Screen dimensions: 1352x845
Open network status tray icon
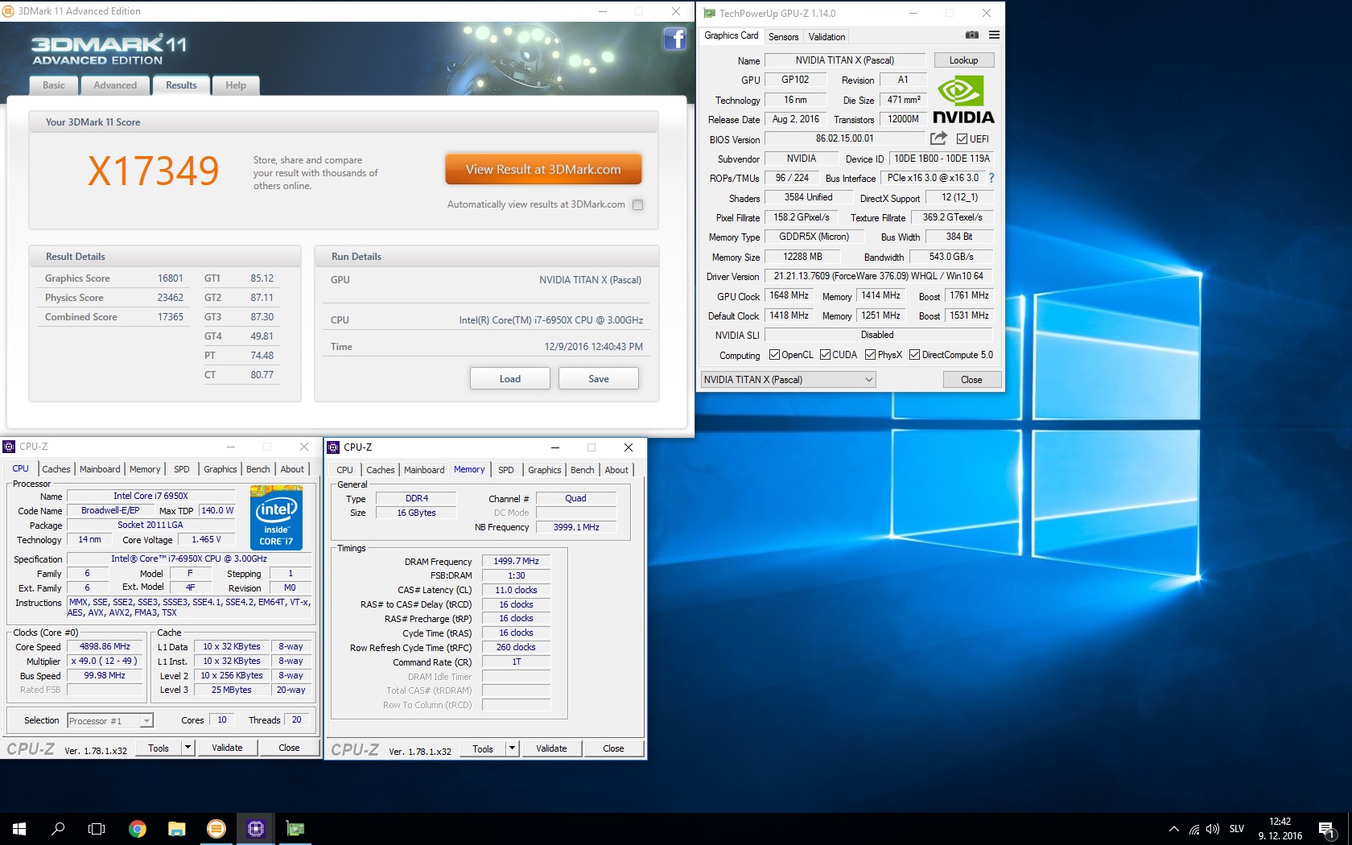[1194, 829]
